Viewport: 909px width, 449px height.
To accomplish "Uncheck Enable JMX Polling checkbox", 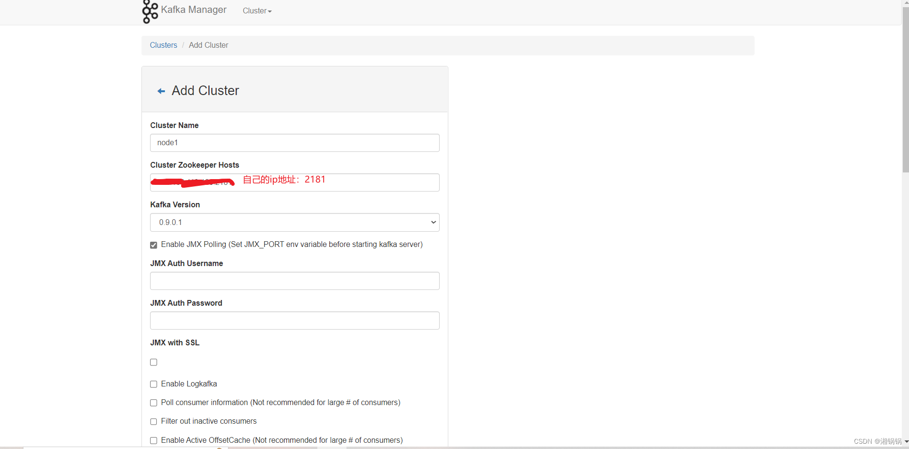I will point(153,245).
